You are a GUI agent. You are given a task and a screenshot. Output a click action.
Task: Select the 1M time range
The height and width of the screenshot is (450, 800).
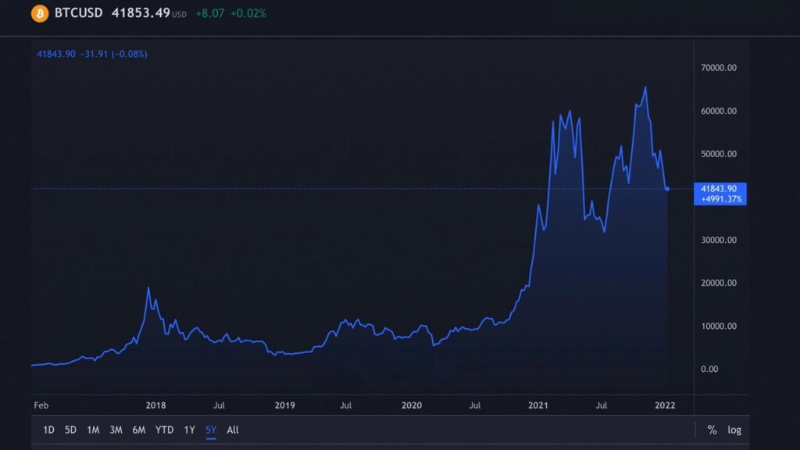tap(93, 430)
